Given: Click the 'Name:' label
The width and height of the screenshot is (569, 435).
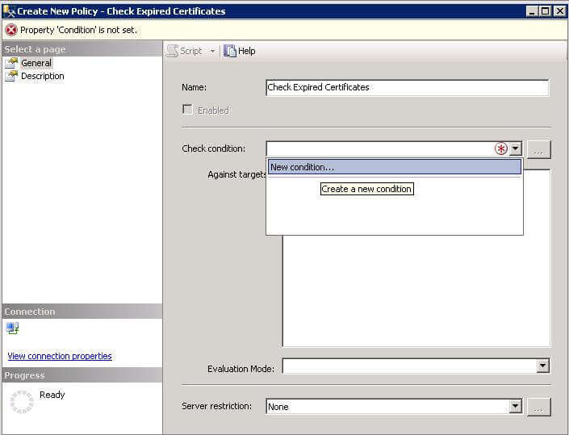Looking at the screenshot, I should pyautogui.click(x=195, y=87).
